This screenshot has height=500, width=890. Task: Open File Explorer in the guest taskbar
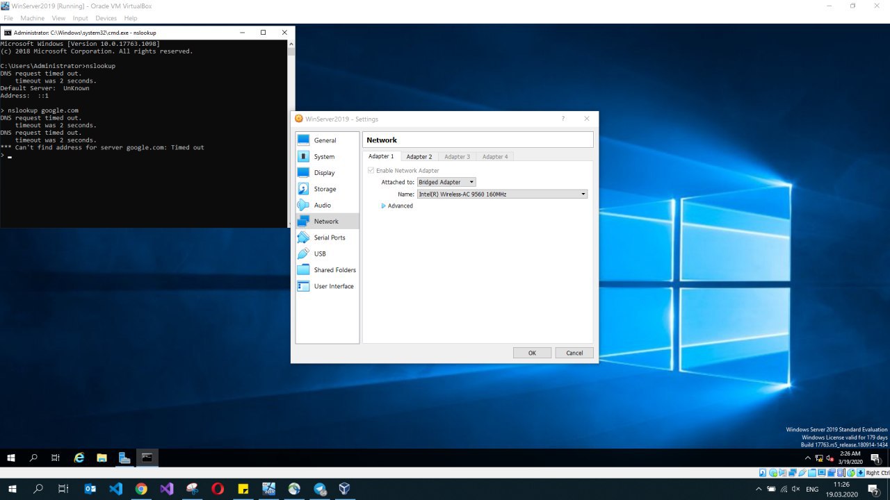[x=102, y=458]
